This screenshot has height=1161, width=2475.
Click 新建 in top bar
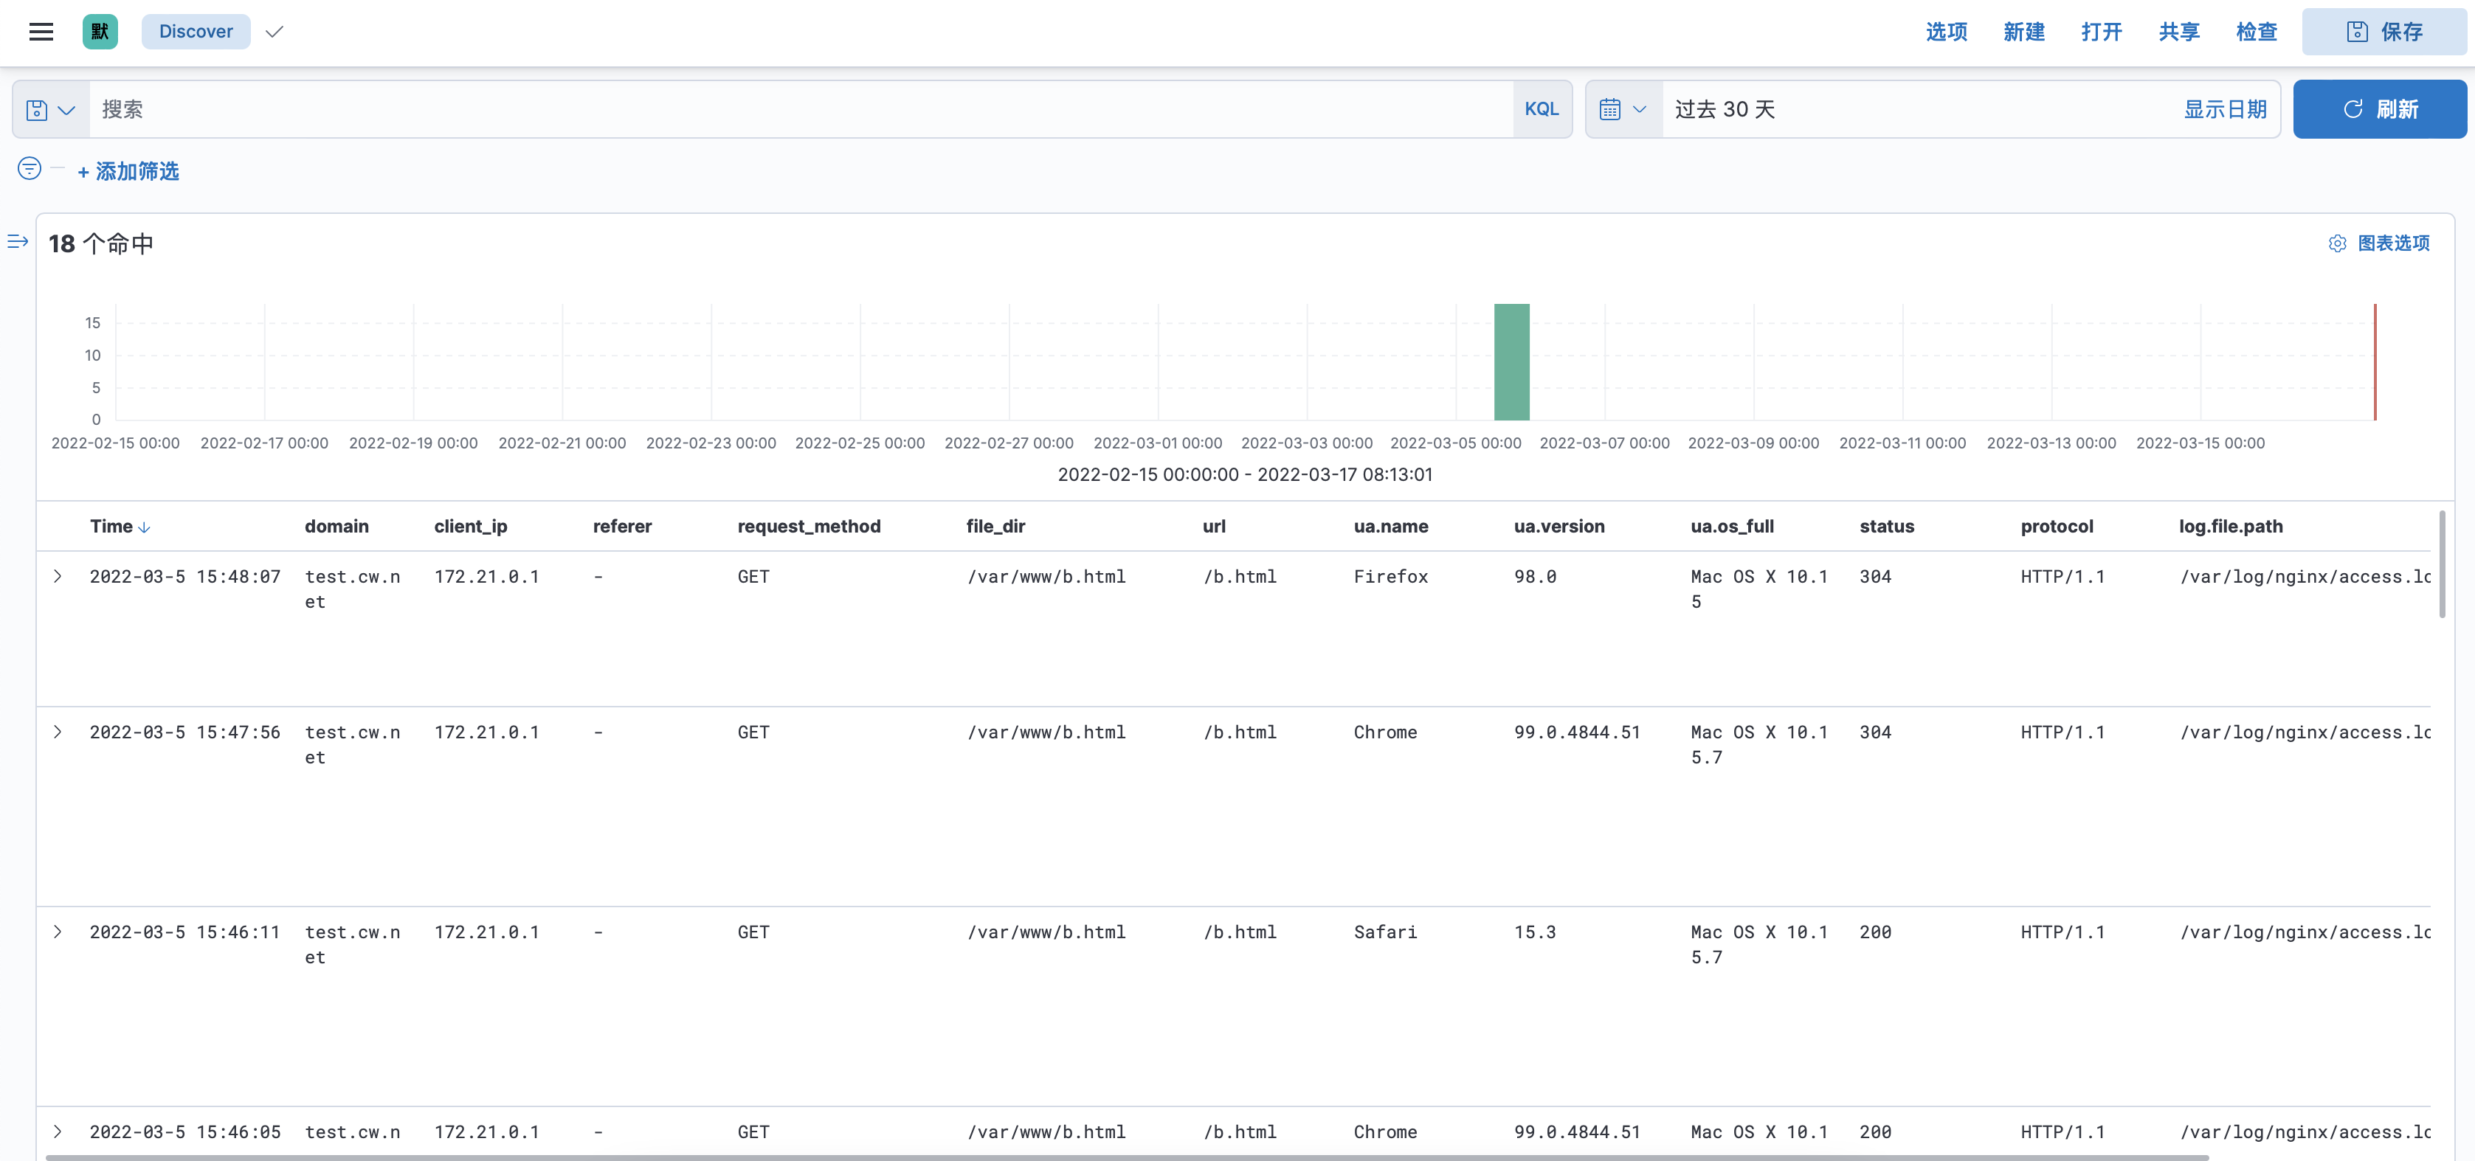2023,32
